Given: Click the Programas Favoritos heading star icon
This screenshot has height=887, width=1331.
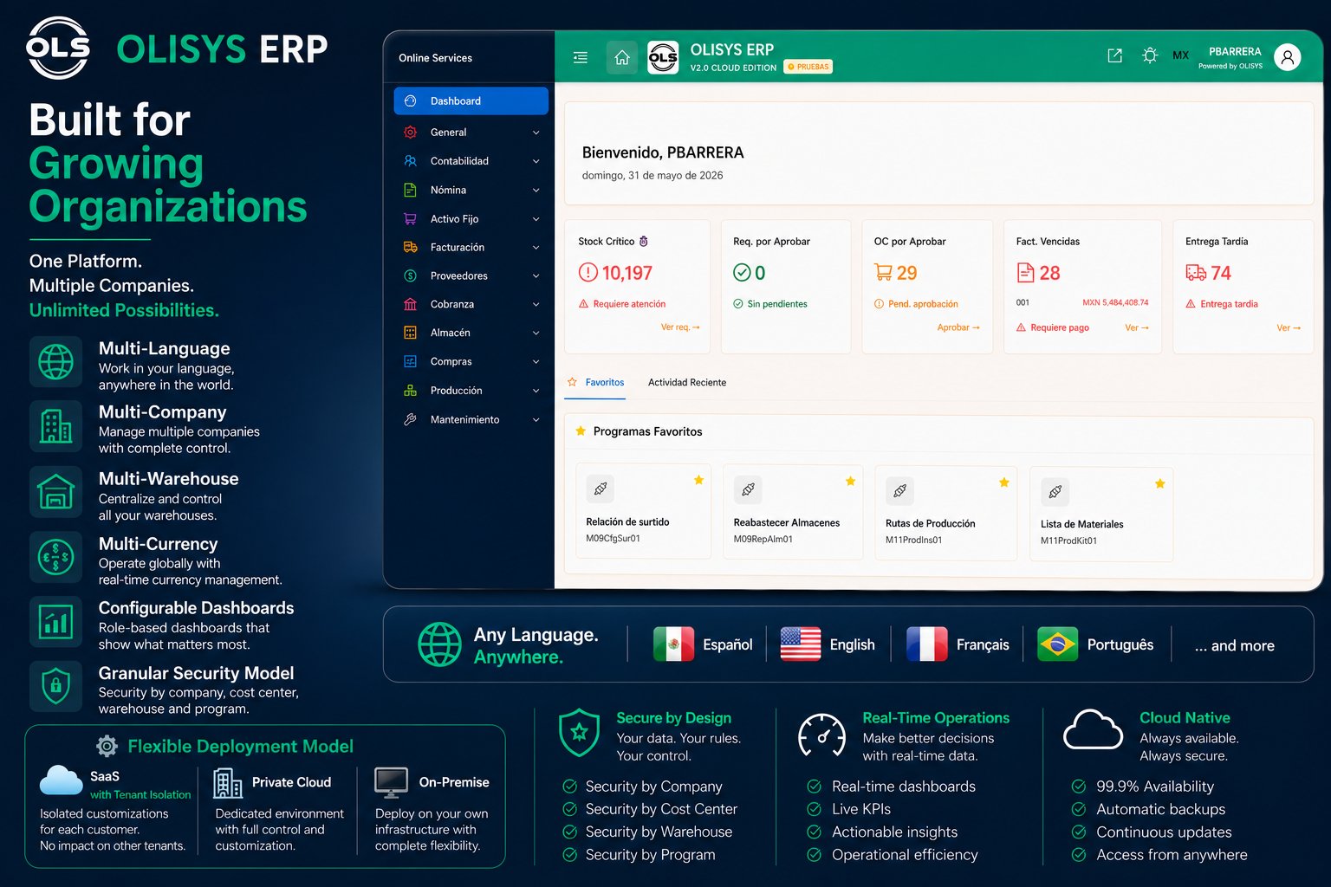Looking at the screenshot, I should (581, 431).
